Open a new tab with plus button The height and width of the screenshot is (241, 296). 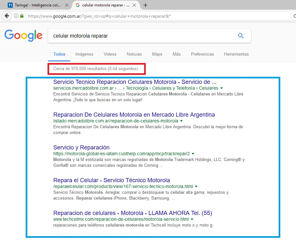tap(145, 5)
